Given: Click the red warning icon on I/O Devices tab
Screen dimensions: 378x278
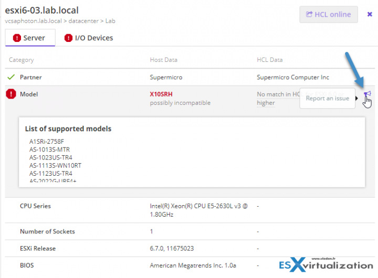Looking at the screenshot, I should (x=68, y=38).
